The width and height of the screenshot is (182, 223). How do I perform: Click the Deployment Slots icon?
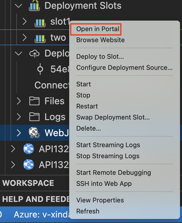[x=34, y=6]
